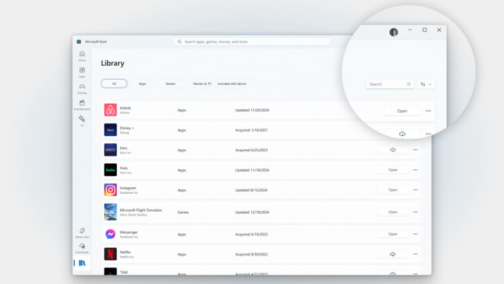Open the Airbnb app
The image size is (504, 284).
(402, 111)
